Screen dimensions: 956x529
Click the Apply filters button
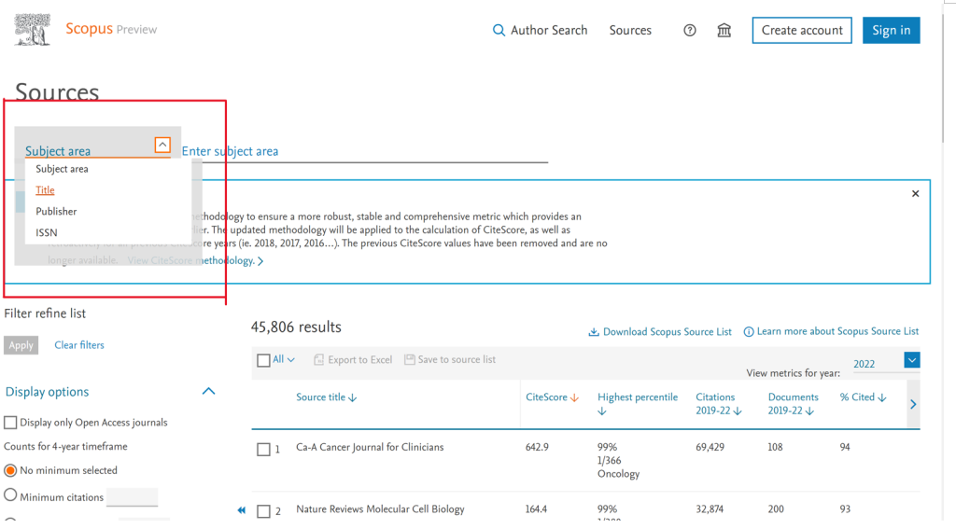(x=21, y=345)
